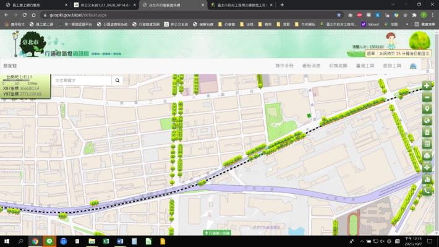Click the blue car icon in site menu
Image resolution: width=439 pixels, height=247 pixels.
coord(413,66)
